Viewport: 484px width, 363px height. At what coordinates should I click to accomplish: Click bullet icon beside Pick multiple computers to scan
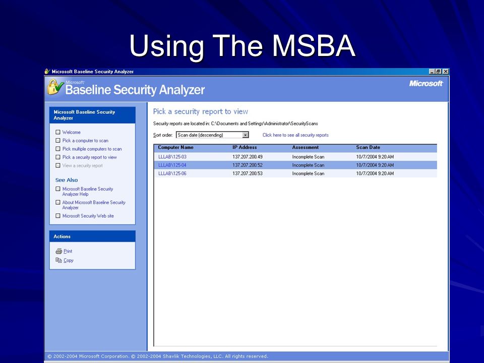(x=57, y=149)
